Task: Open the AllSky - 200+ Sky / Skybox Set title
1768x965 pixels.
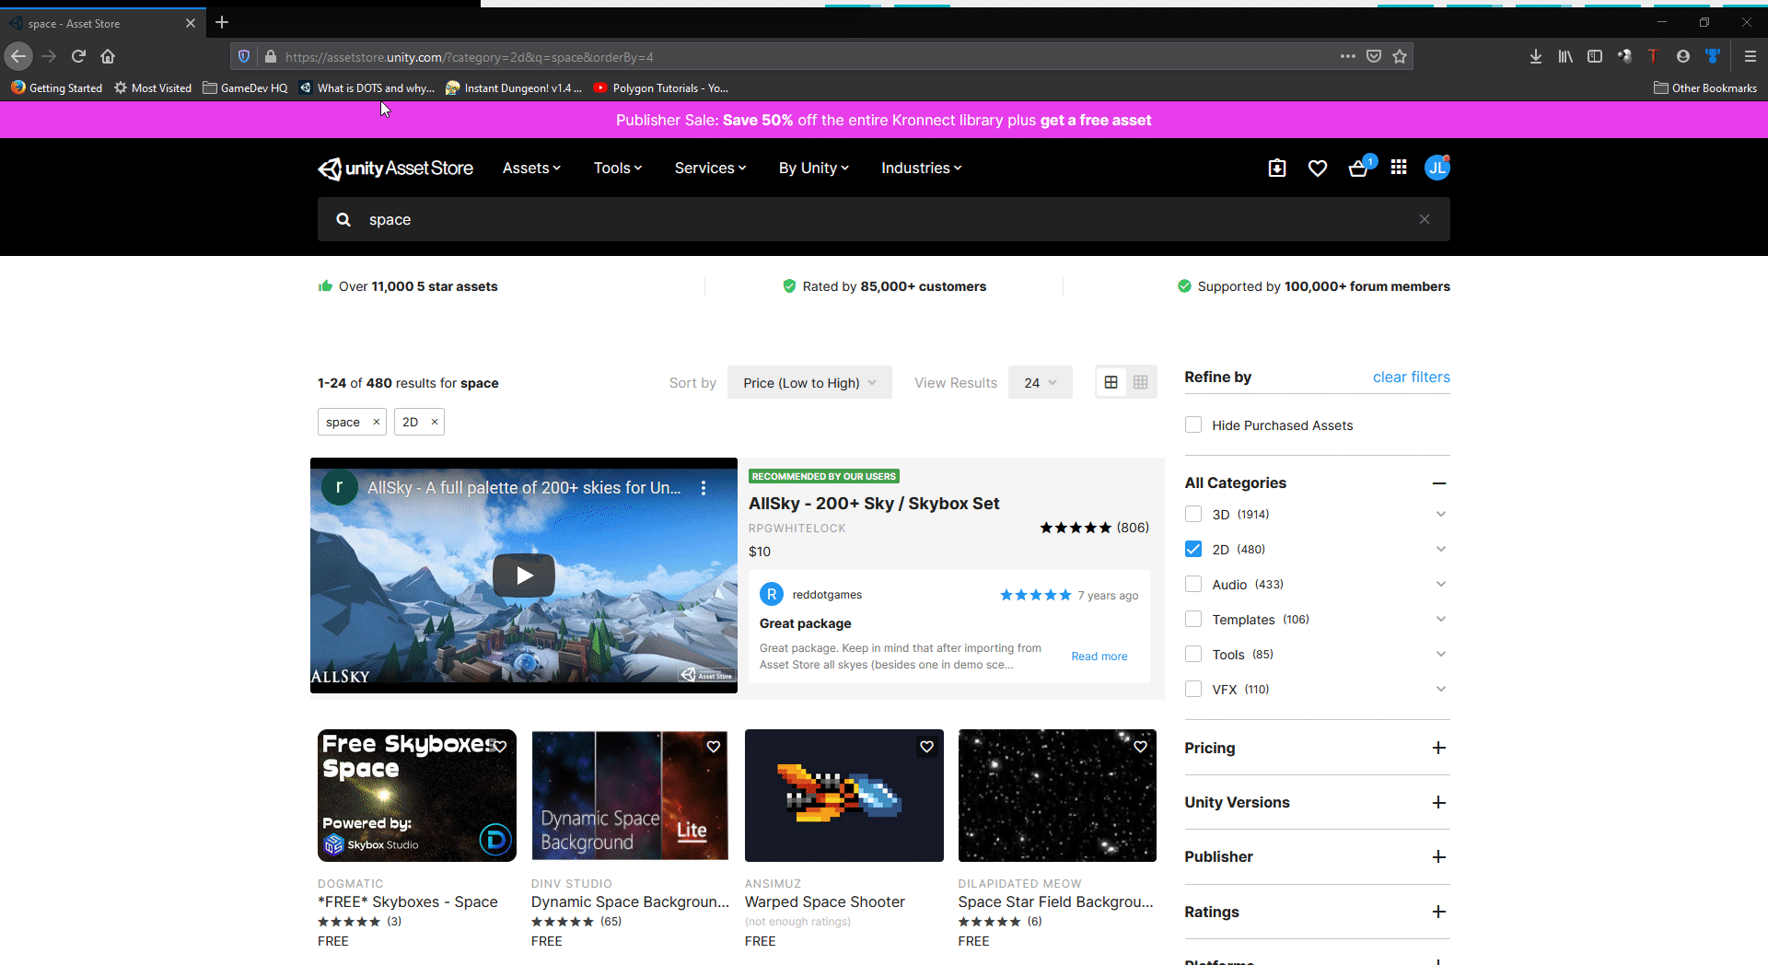Action: [x=874, y=504]
